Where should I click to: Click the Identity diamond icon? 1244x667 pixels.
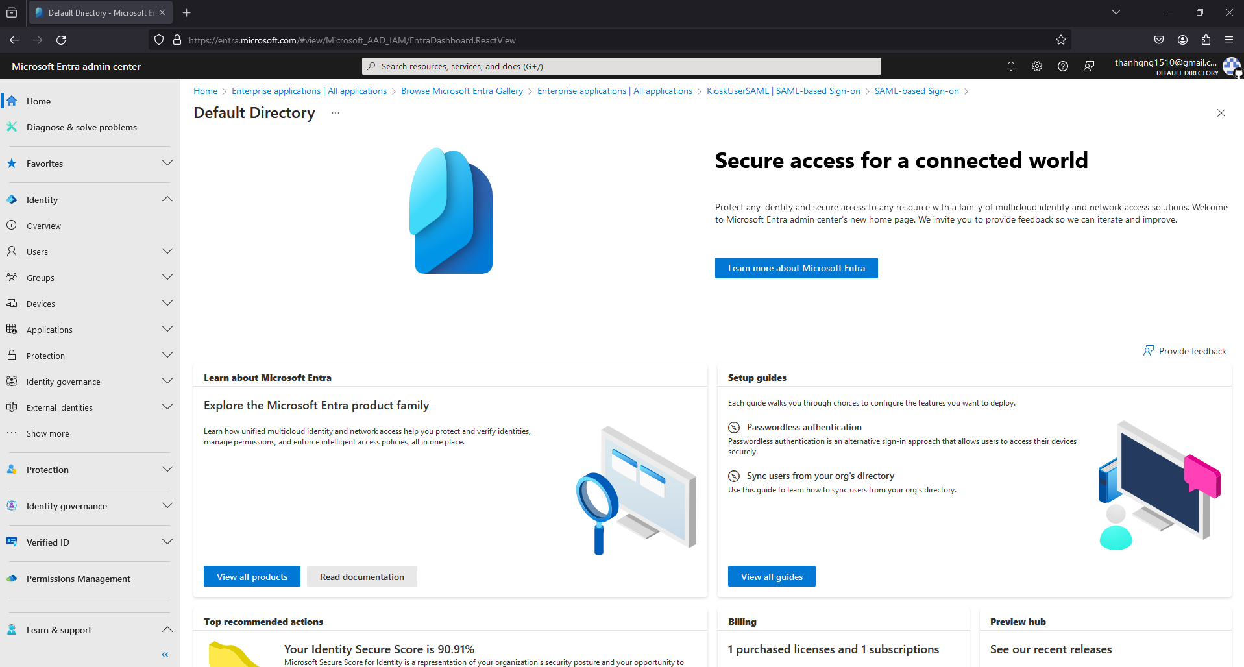(12, 200)
